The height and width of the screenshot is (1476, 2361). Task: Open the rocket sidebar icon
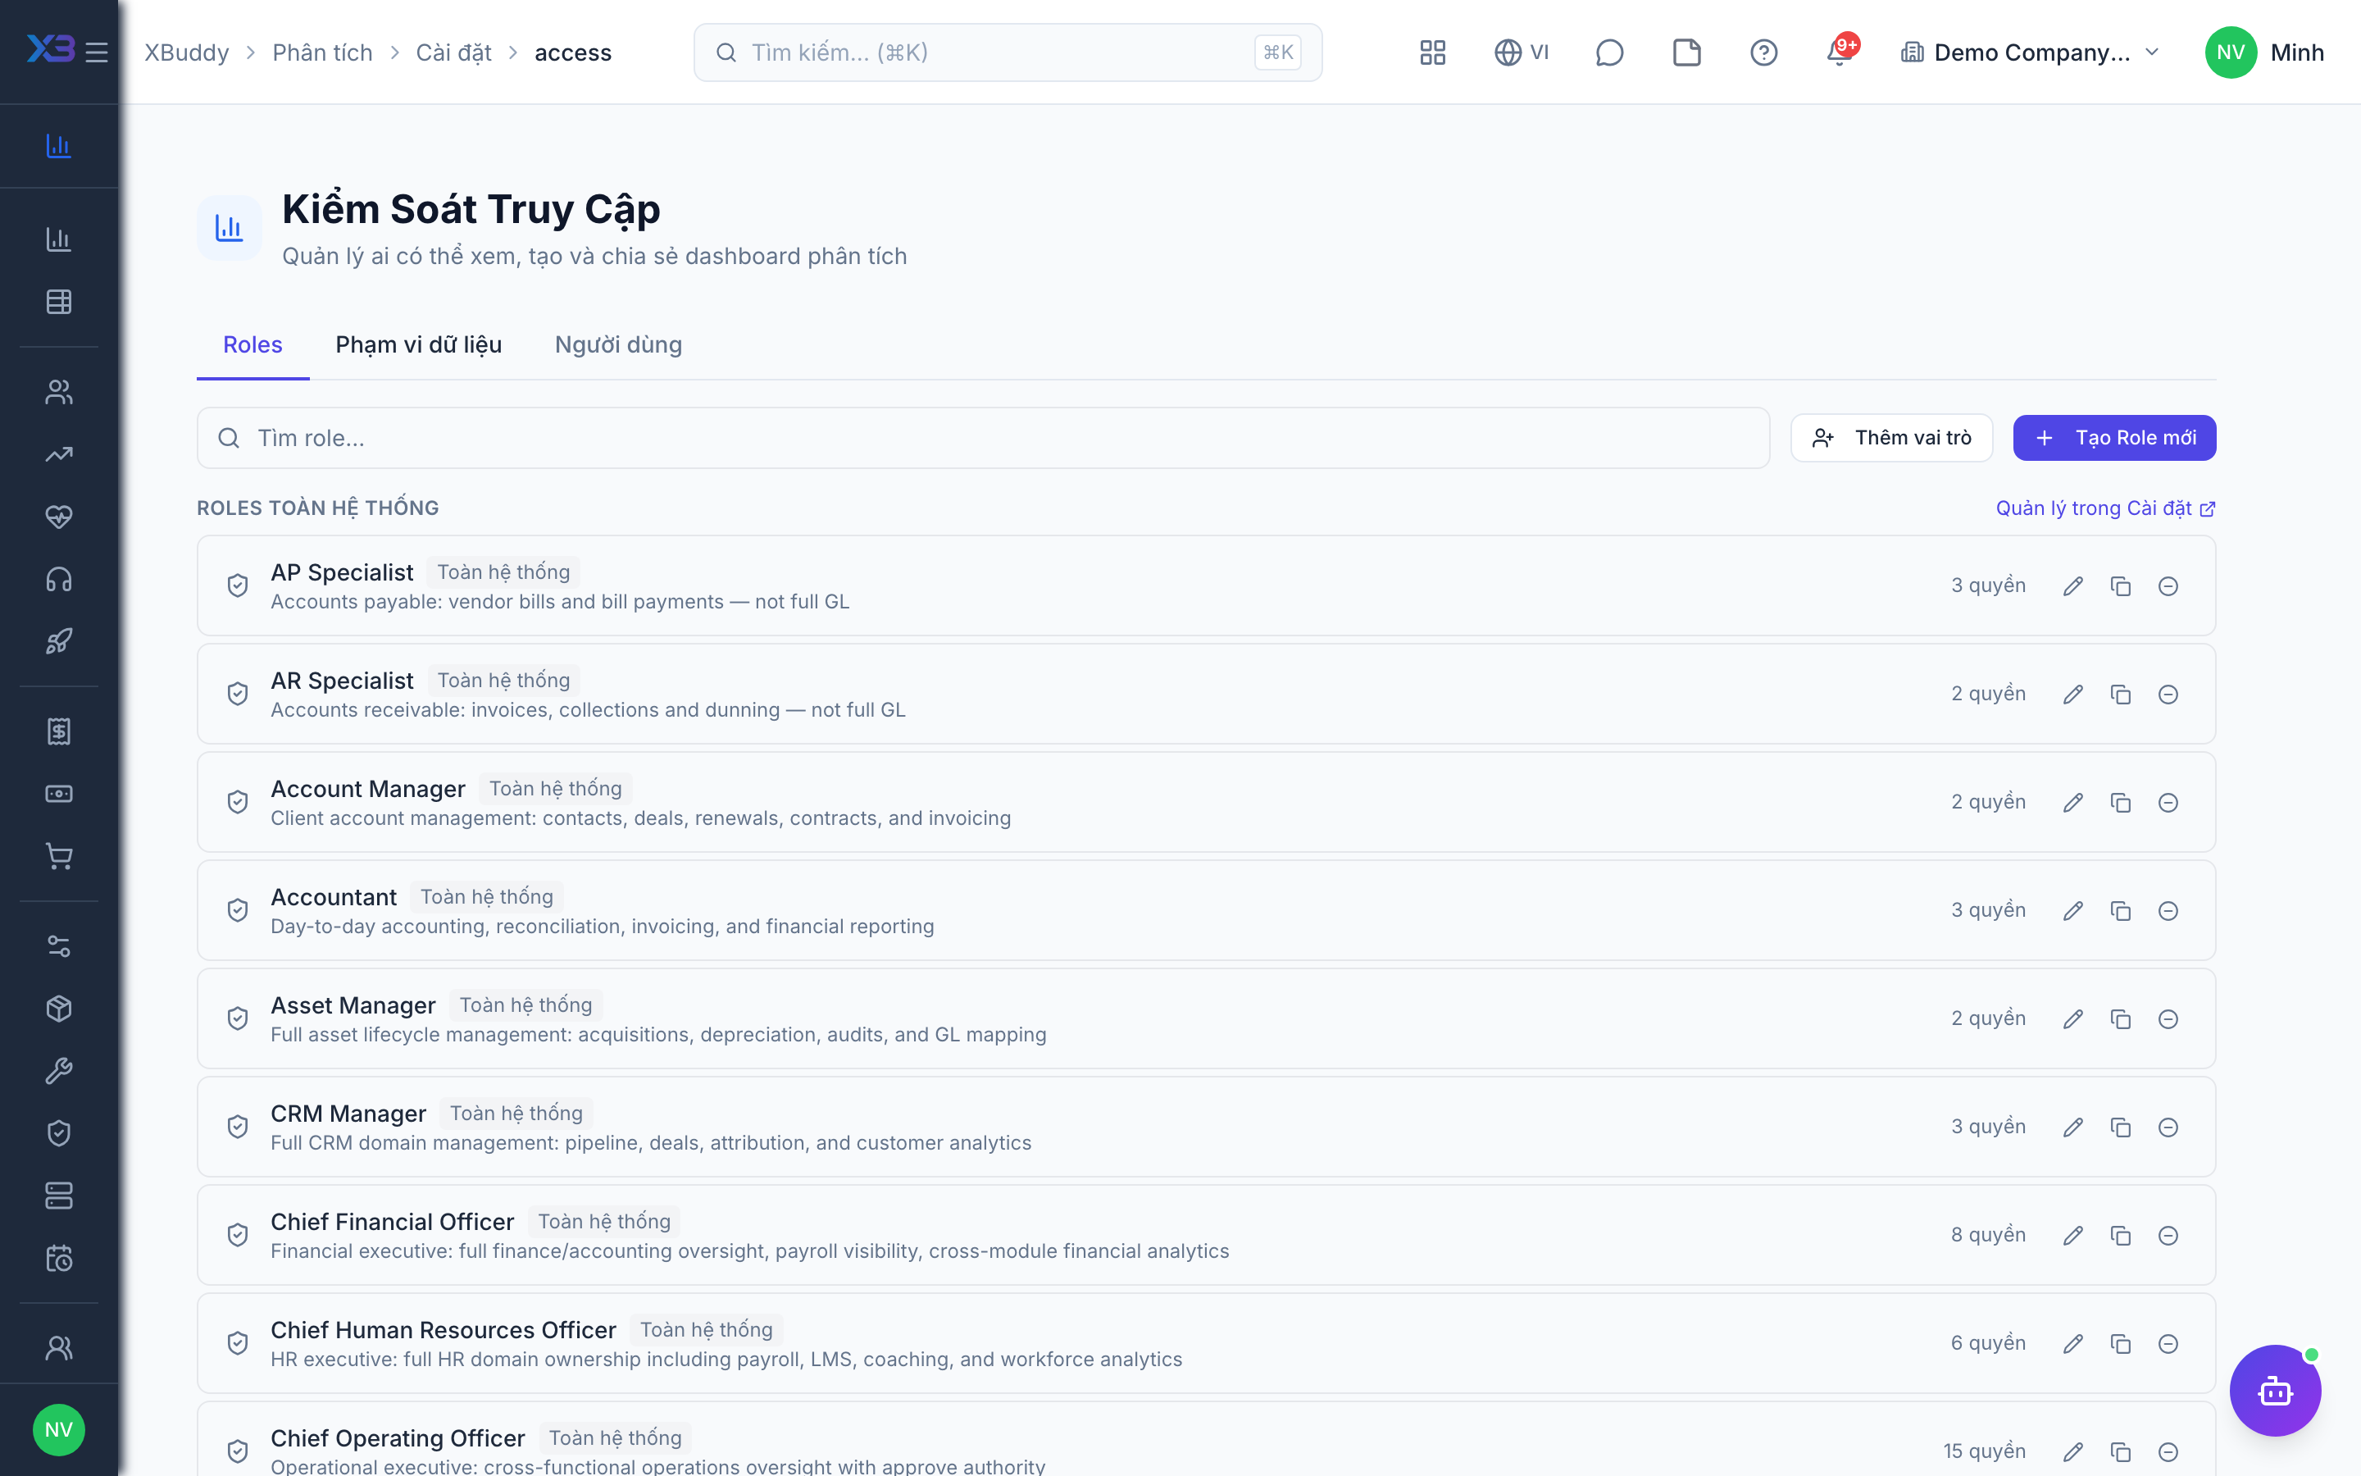pos(58,641)
